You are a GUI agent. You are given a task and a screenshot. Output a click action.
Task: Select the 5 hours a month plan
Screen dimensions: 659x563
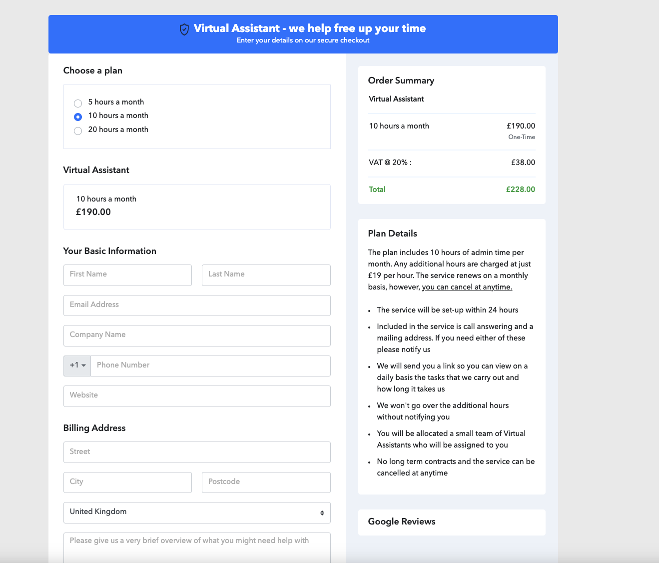tap(78, 103)
